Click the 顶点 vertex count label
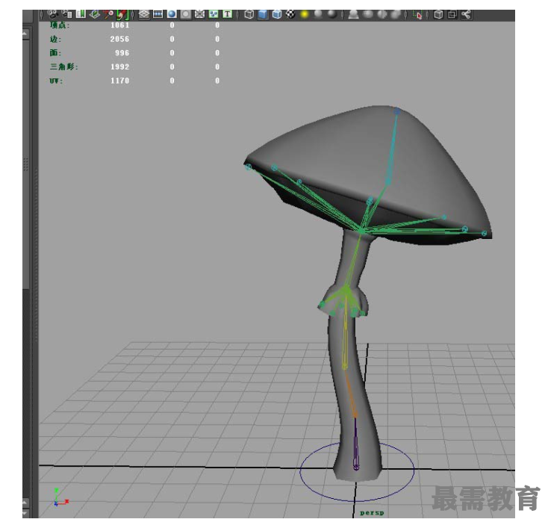Image resolution: width=545 pixels, height=528 pixels. tap(60, 25)
